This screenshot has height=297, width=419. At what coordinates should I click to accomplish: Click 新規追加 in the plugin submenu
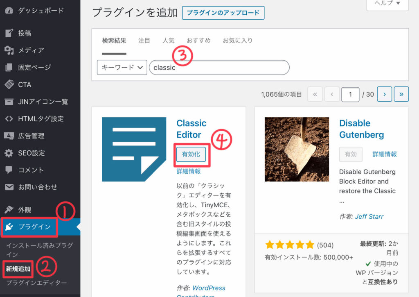point(18,269)
